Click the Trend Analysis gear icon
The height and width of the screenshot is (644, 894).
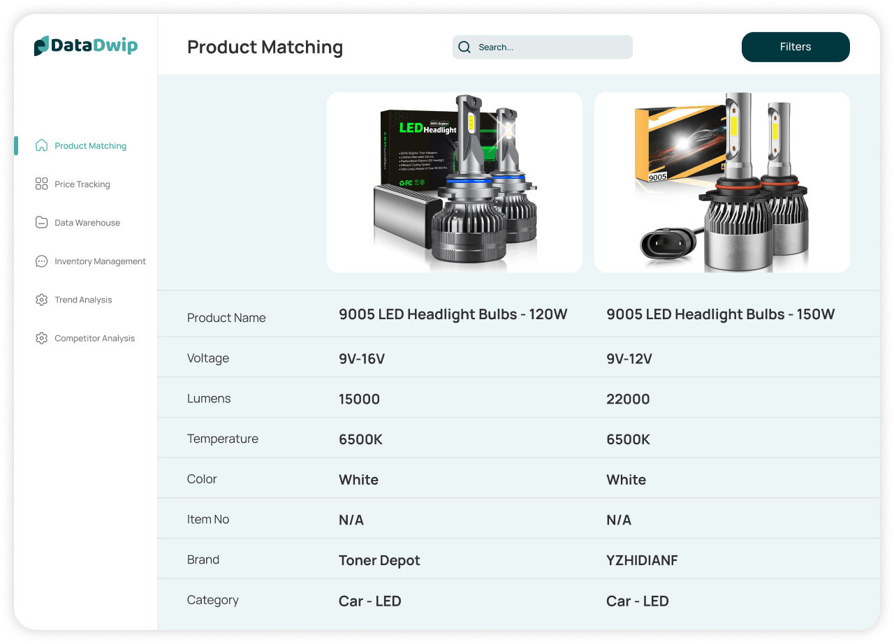41,299
